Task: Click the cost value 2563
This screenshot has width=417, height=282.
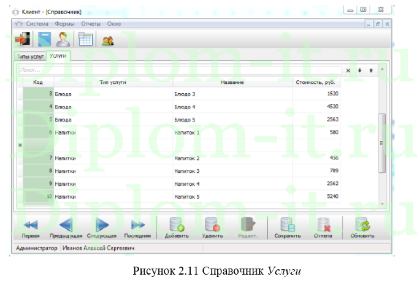Action: pyautogui.click(x=333, y=120)
